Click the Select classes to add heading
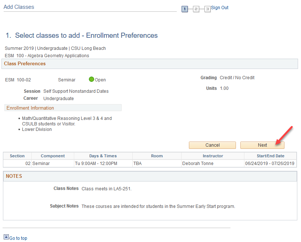This screenshot has height=242, width=301. [82, 36]
